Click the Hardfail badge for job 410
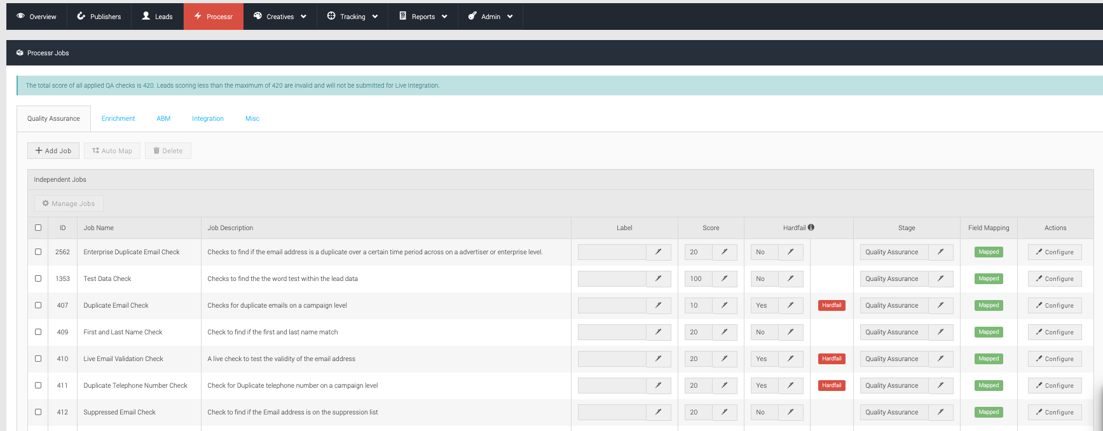Screen dimensions: 1103x431 [832, 359]
